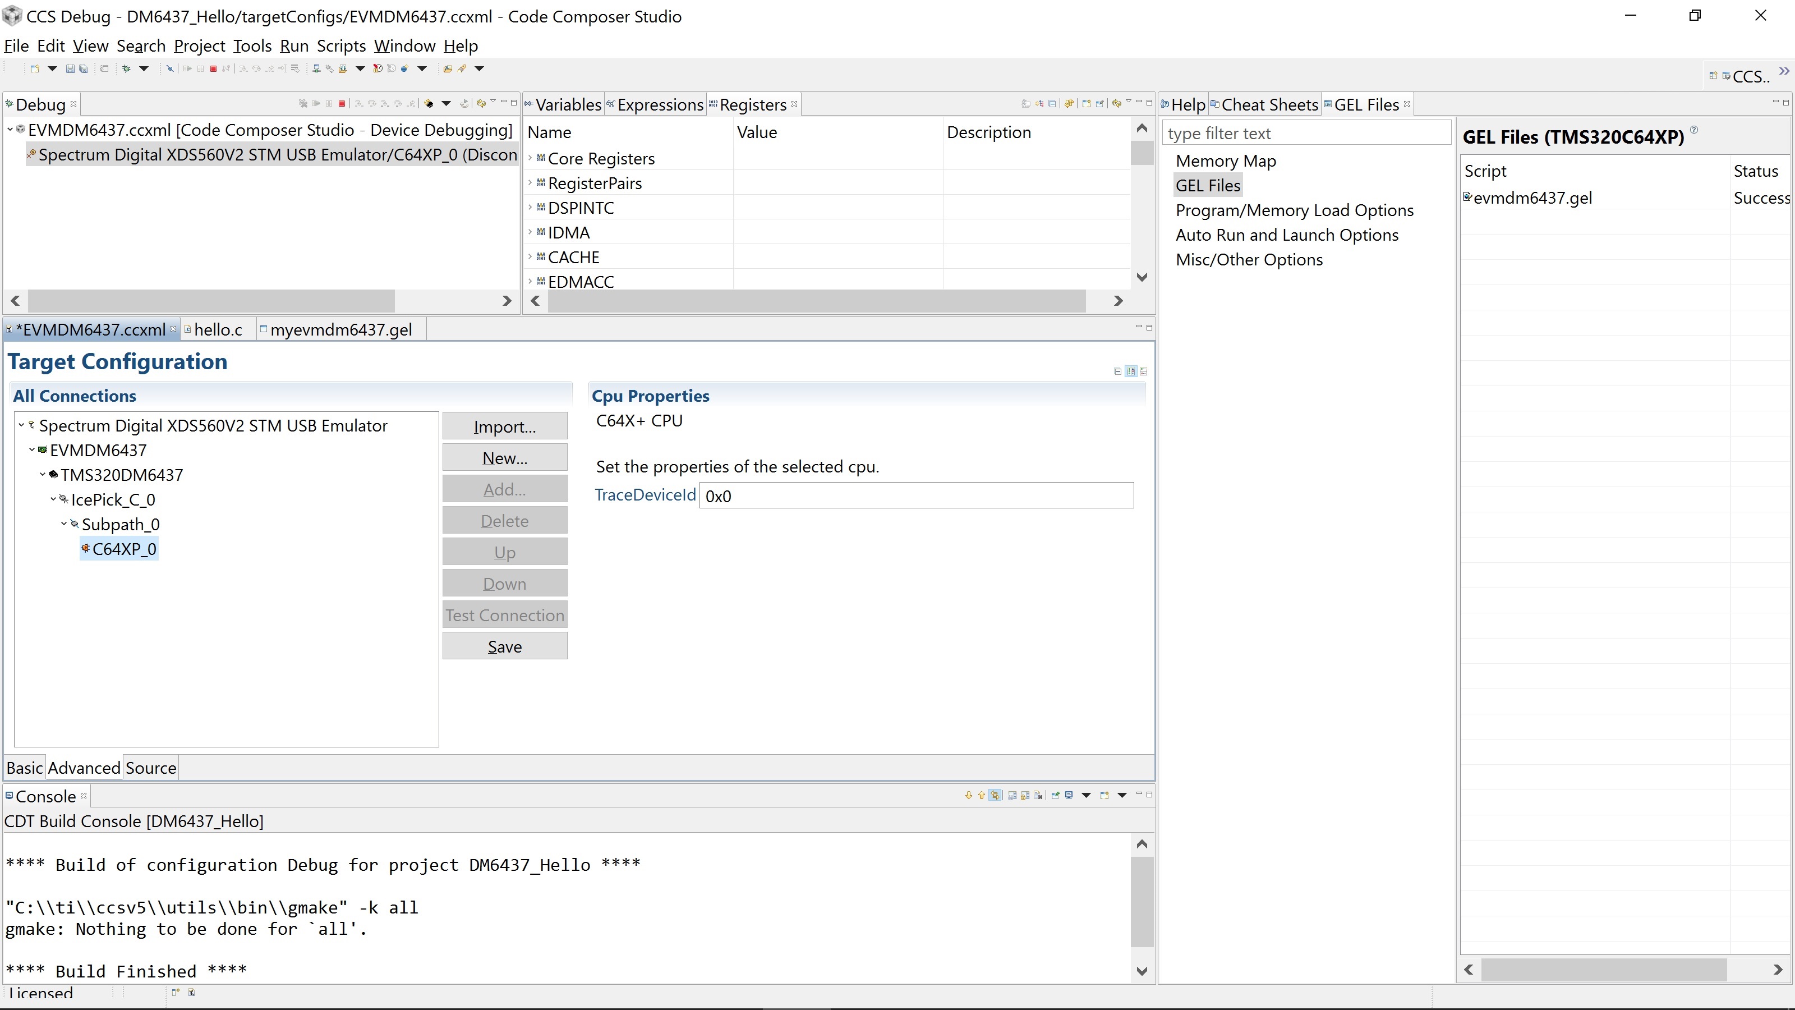1795x1010 pixels.
Task: Open the File menu
Action: 17,46
